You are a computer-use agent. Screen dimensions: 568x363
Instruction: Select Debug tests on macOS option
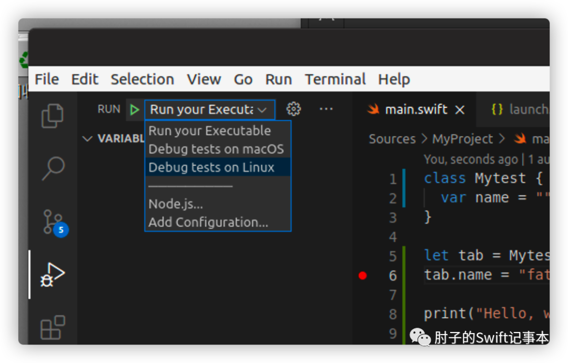(x=216, y=149)
